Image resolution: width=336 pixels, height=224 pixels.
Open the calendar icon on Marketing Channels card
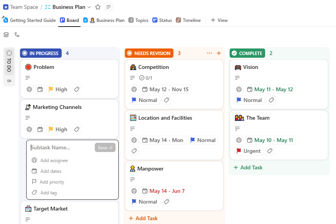pos(40,129)
